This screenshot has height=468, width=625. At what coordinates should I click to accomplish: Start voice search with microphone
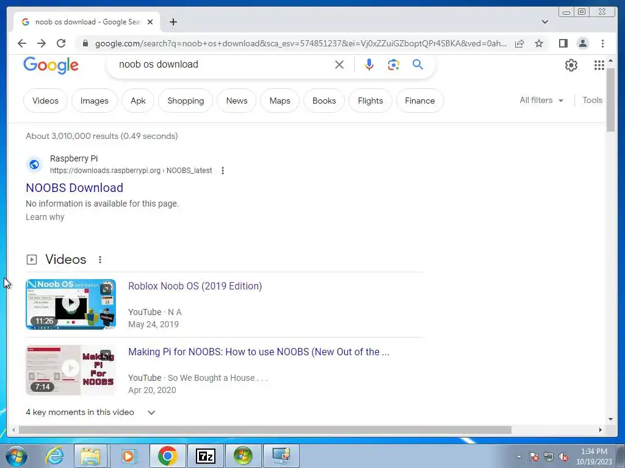coord(369,65)
